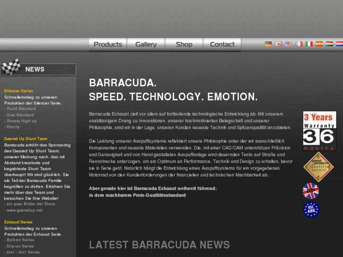Switch to French via the France flag
The width and height of the screenshot is (343, 257).
coord(299,44)
